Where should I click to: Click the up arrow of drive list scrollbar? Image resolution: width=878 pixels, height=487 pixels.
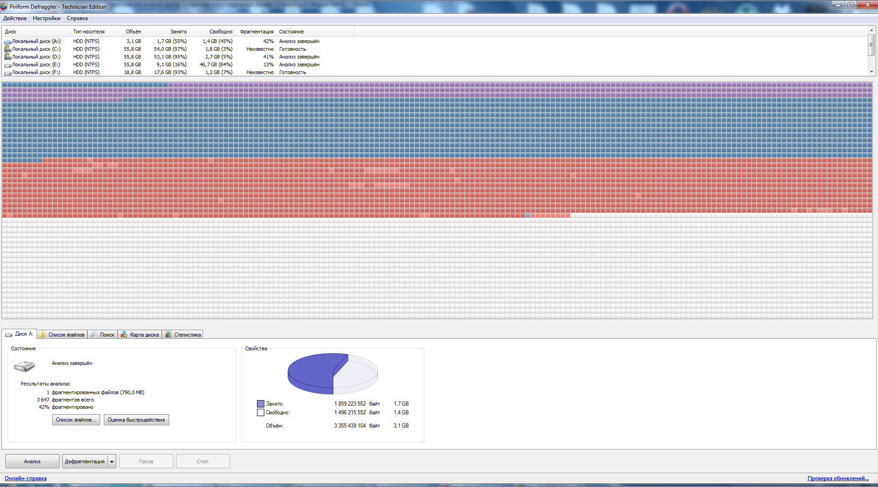[872, 30]
